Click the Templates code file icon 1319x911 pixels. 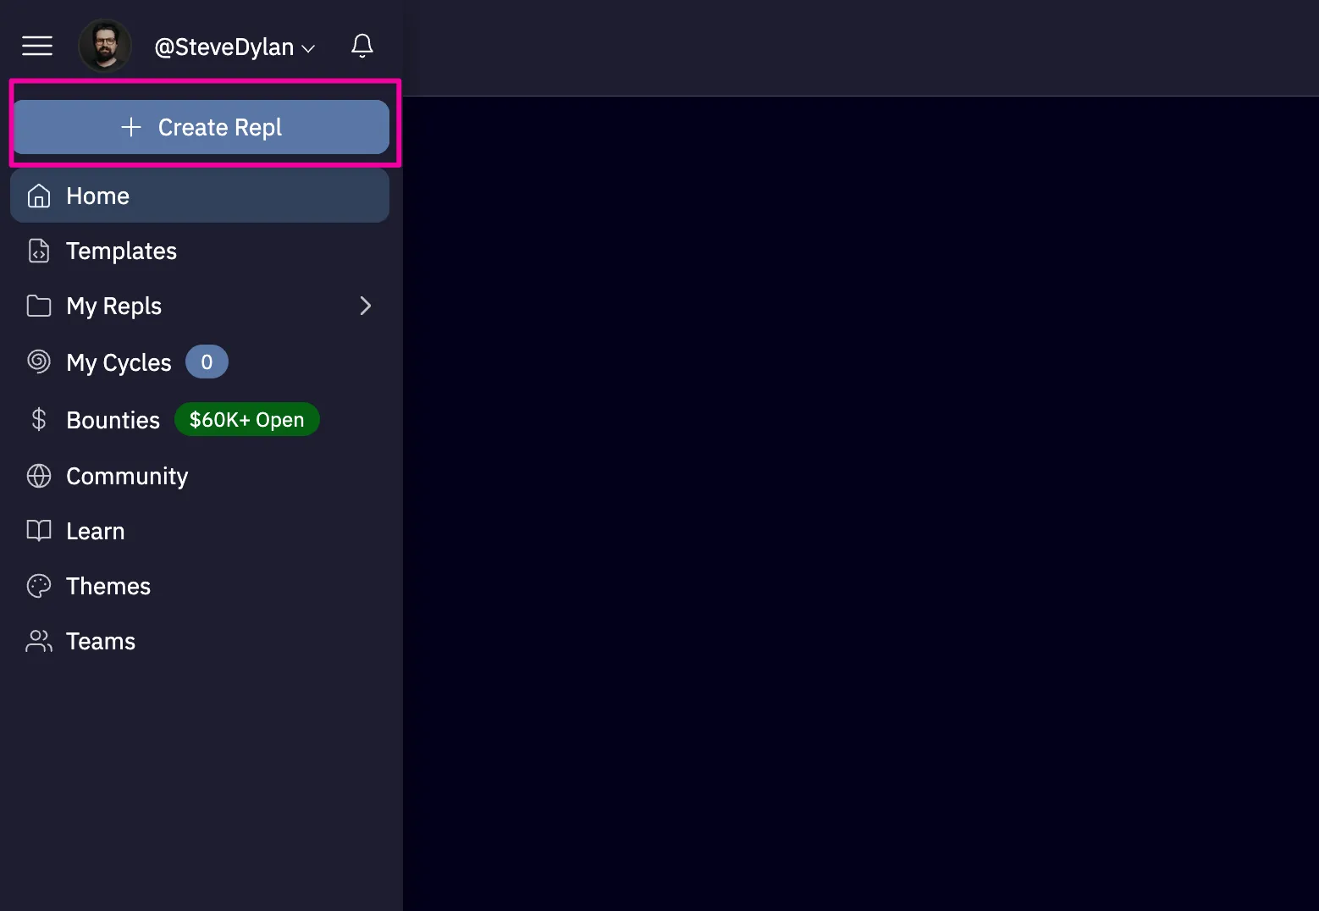click(39, 251)
